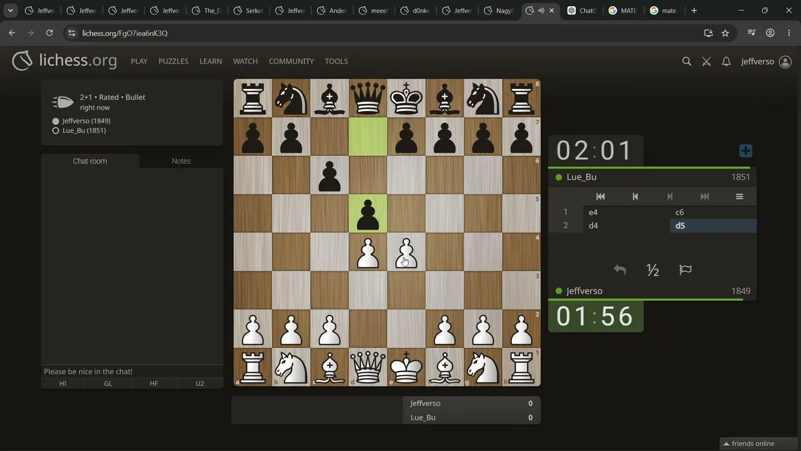Open browser media controls icon

coord(752,33)
